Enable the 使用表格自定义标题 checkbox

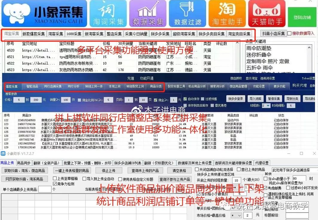point(120,179)
